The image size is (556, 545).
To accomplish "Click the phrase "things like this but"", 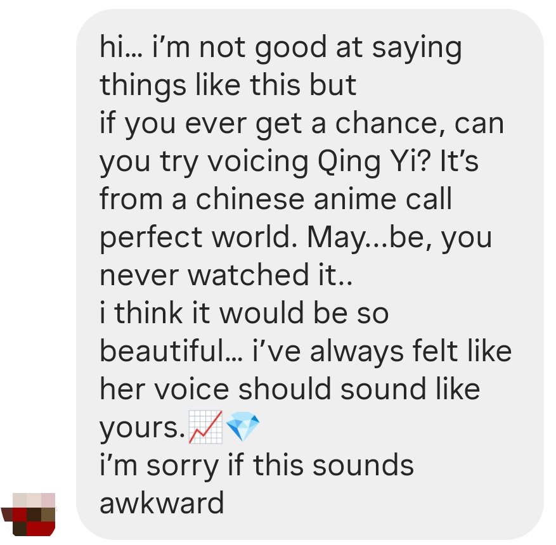I will 228,86.
